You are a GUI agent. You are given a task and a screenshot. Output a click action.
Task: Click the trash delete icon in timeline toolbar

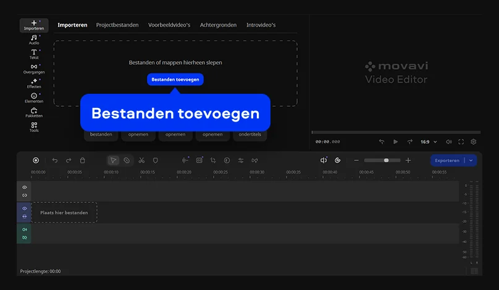[x=83, y=160]
